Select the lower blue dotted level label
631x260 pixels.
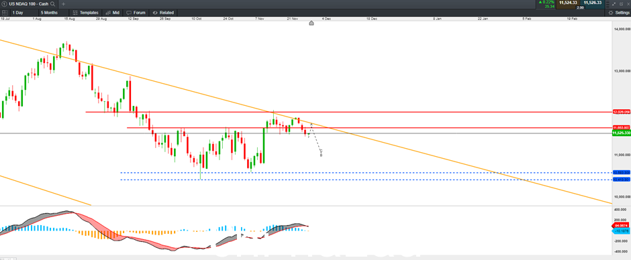(x=621, y=180)
